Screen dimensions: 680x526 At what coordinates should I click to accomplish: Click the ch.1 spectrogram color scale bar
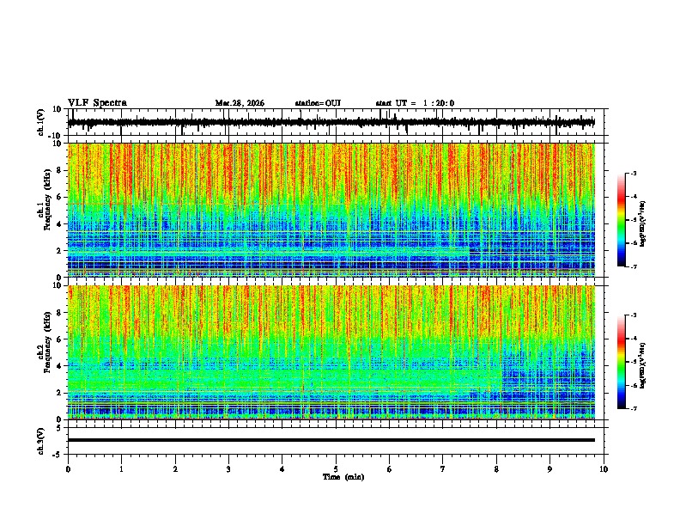[622, 220]
